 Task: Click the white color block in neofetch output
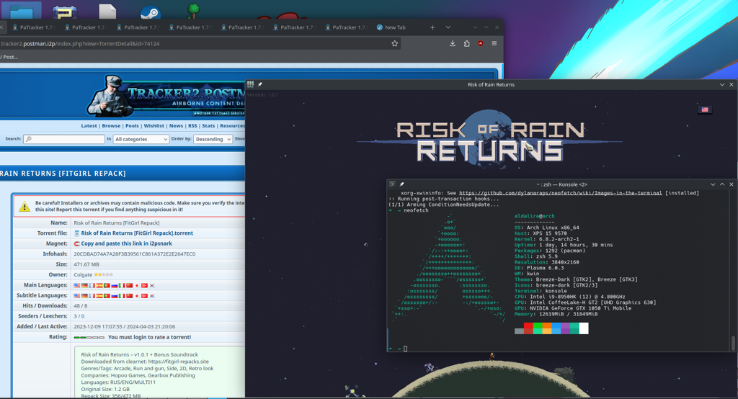[584, 328]
